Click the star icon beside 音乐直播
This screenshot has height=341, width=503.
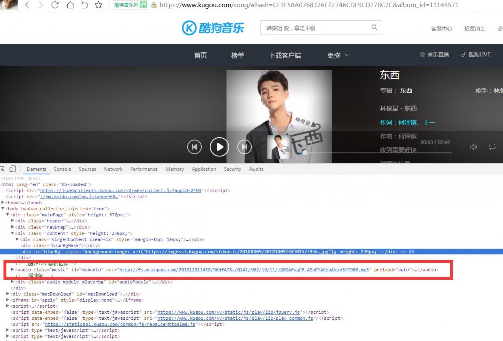421,54
